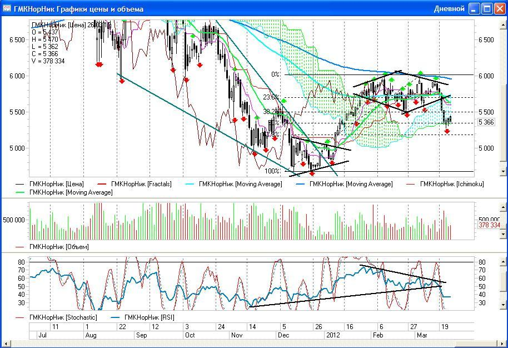Minimize the ГМКНорНик chart window

474,9
